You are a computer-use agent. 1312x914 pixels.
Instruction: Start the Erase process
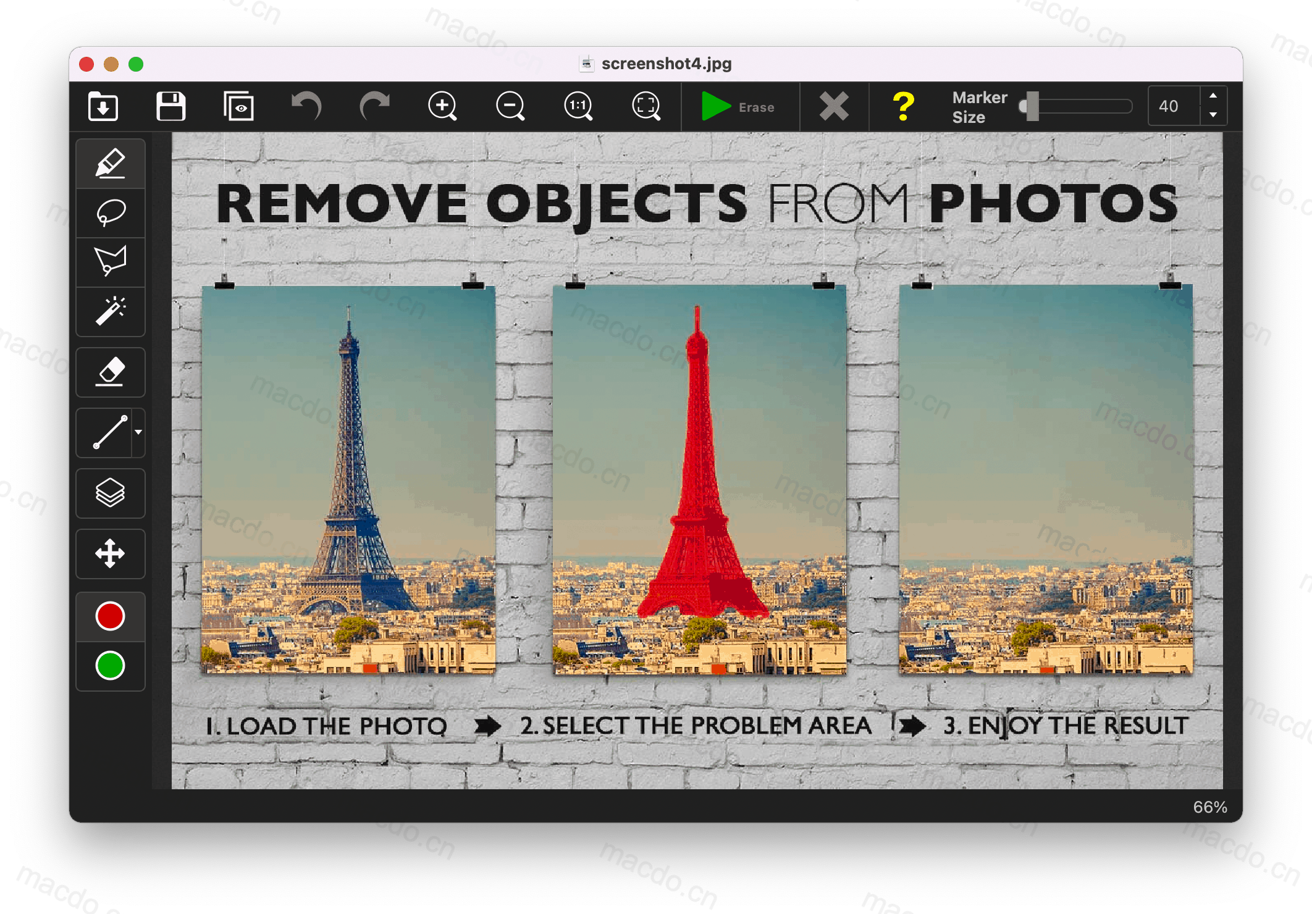click(x=739, y=107)
